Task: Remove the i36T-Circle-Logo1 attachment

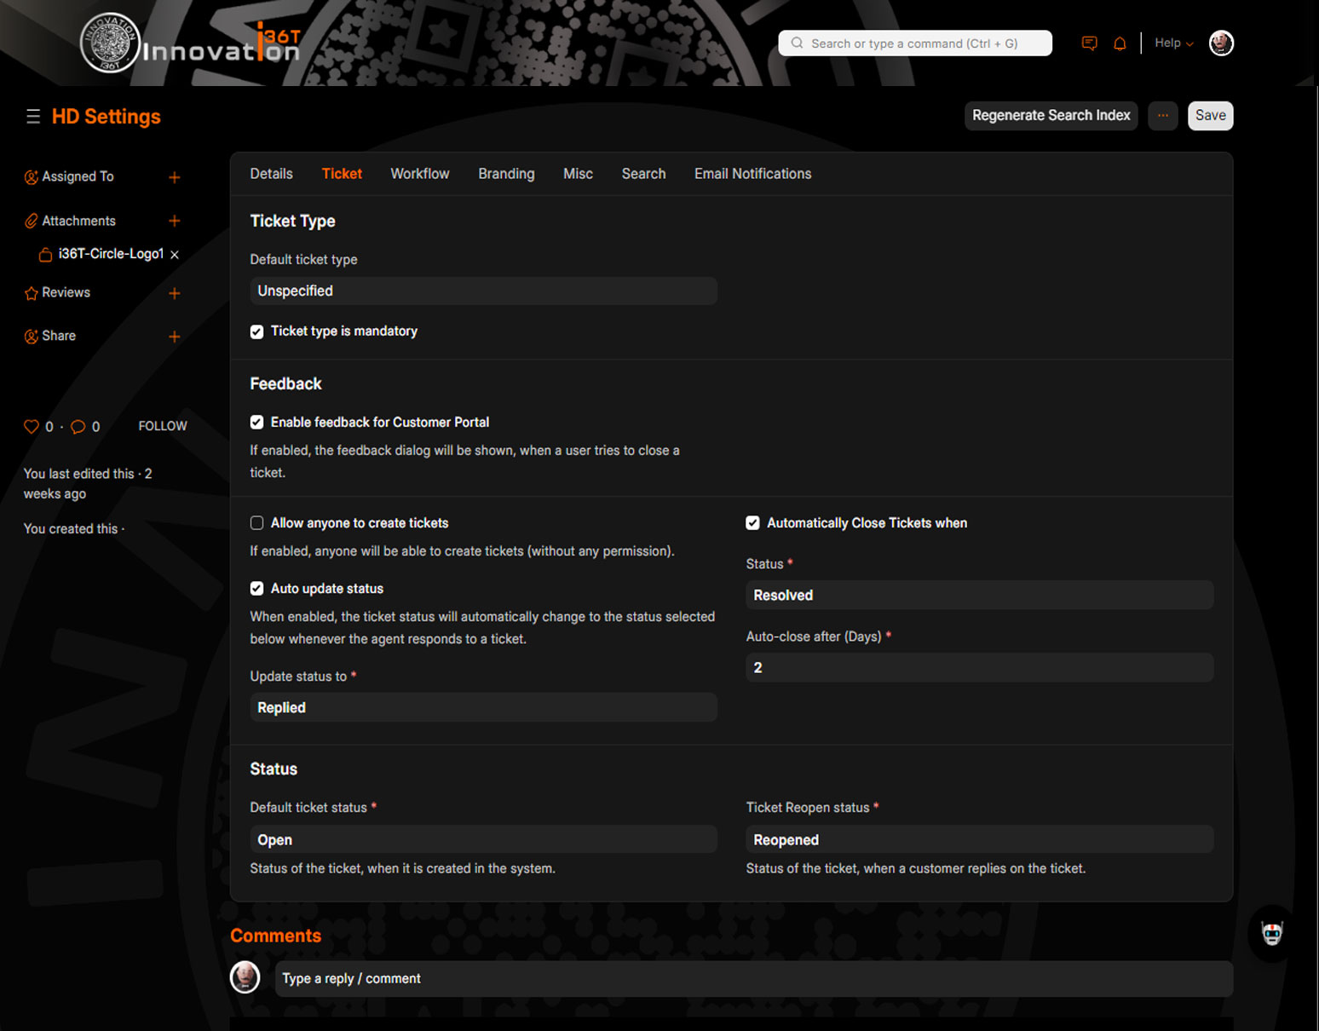Action: coord(175,255)
